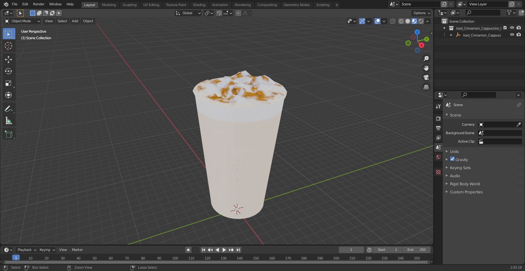Open the Global transform orientation dropdown

(x=188, y=13)
